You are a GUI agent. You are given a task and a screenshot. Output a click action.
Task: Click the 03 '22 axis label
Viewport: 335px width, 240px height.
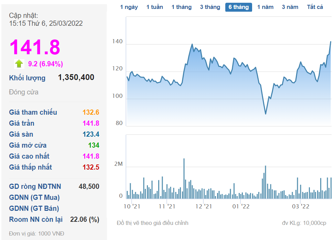click(301, 206)
